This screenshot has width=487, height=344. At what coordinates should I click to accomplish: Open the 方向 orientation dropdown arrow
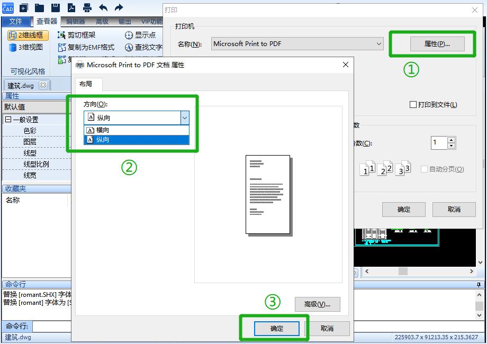tap(185, 117)
